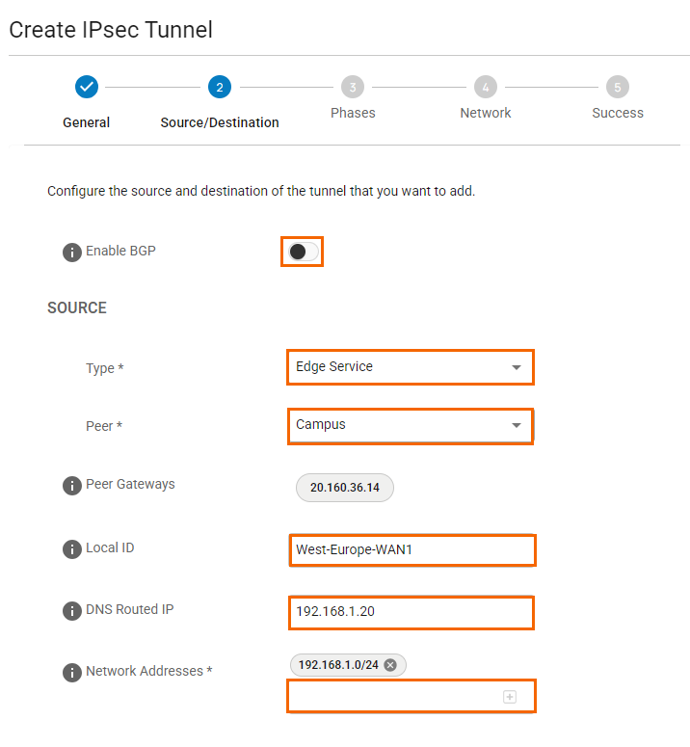
Task: Jump to the Phases step
Action: (353, 87)
